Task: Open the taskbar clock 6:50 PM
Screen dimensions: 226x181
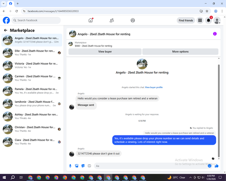Action: point(211,177)
